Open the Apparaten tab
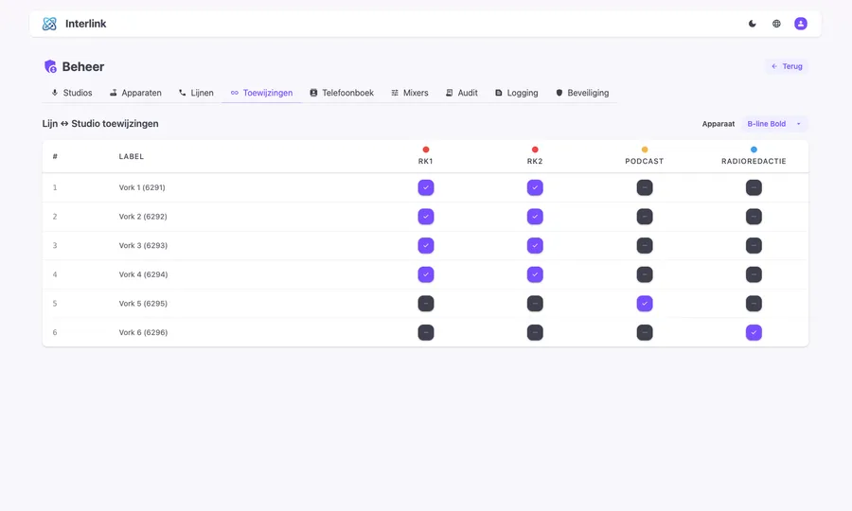This screenshot has height=511, width=852. [135, 93]
